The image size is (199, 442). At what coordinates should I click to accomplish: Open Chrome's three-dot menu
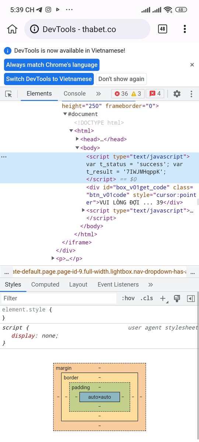click(x=185, y=29)
